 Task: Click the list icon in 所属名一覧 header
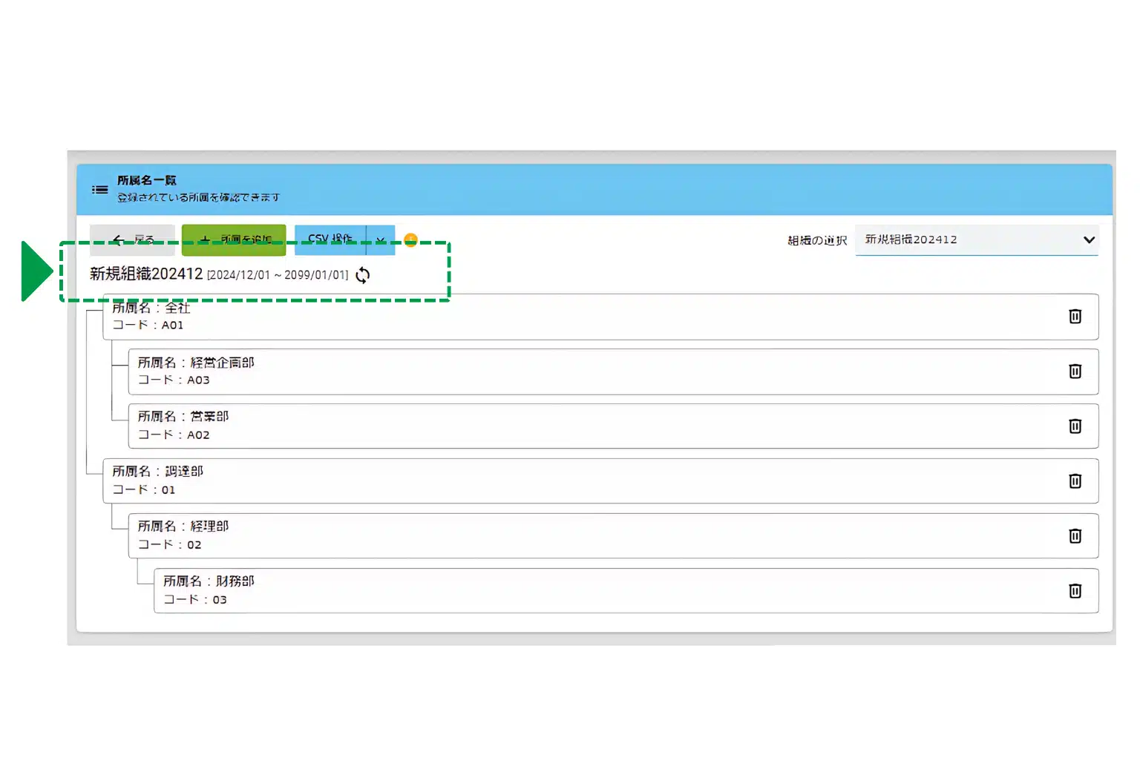pos(99,190)
